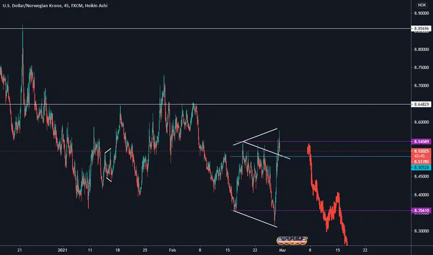Screen dimensions: 433x255
Task: Click the cyan 8.50528 price label
Action: pyautogui.click(x=421, y=167)
